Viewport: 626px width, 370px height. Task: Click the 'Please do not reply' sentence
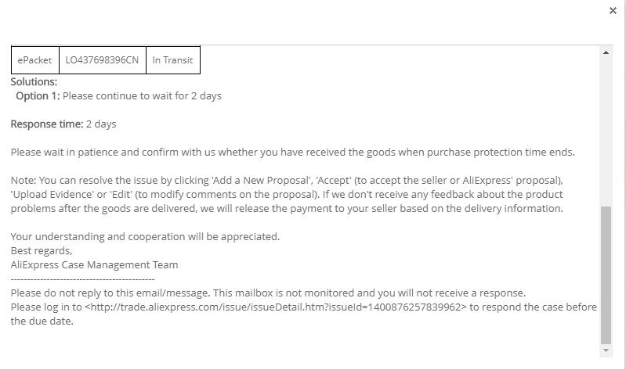pos(267,293)
